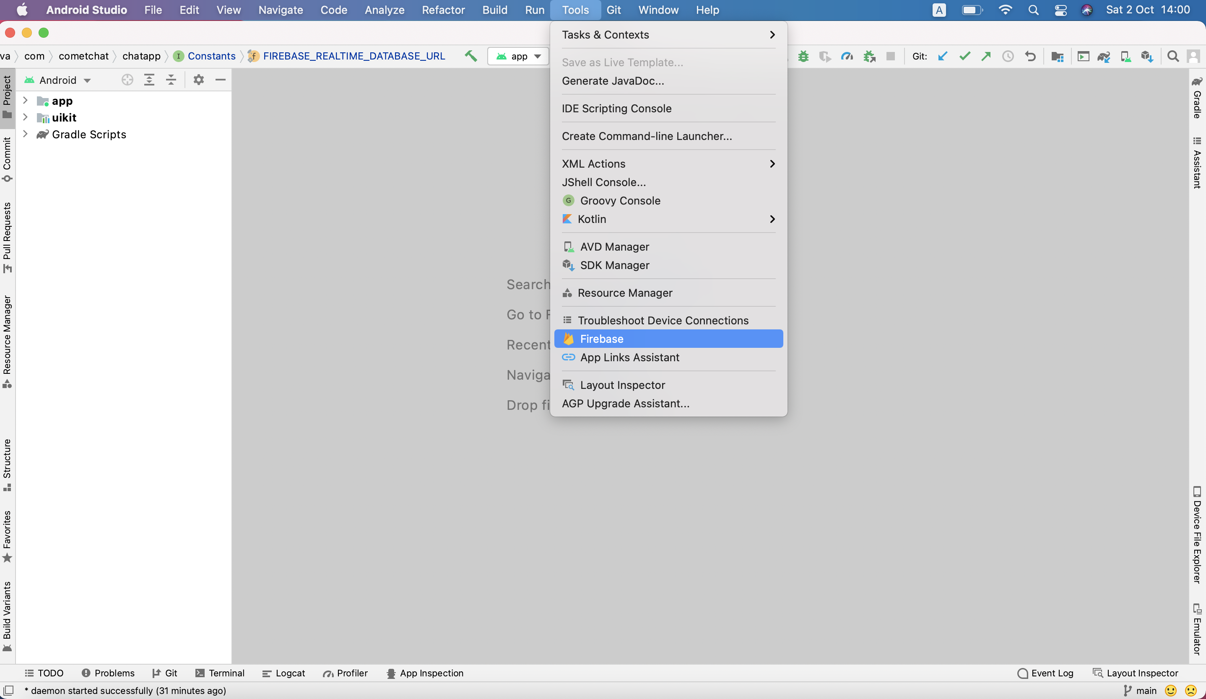
Task: Click the Project Structure folder icon in toolbar
Action: [1057, 57]
